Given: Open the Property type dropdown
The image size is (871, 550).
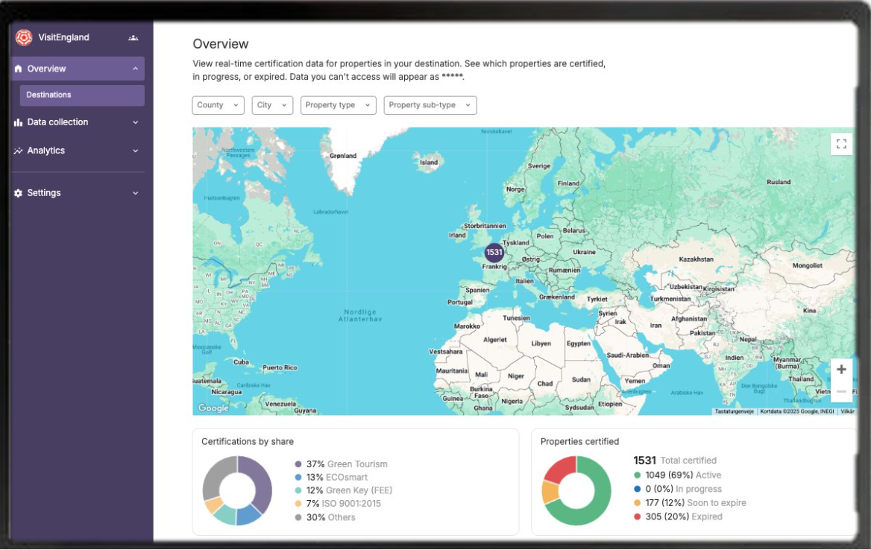Looking at the screenshot, I should (x=339, y=105).
